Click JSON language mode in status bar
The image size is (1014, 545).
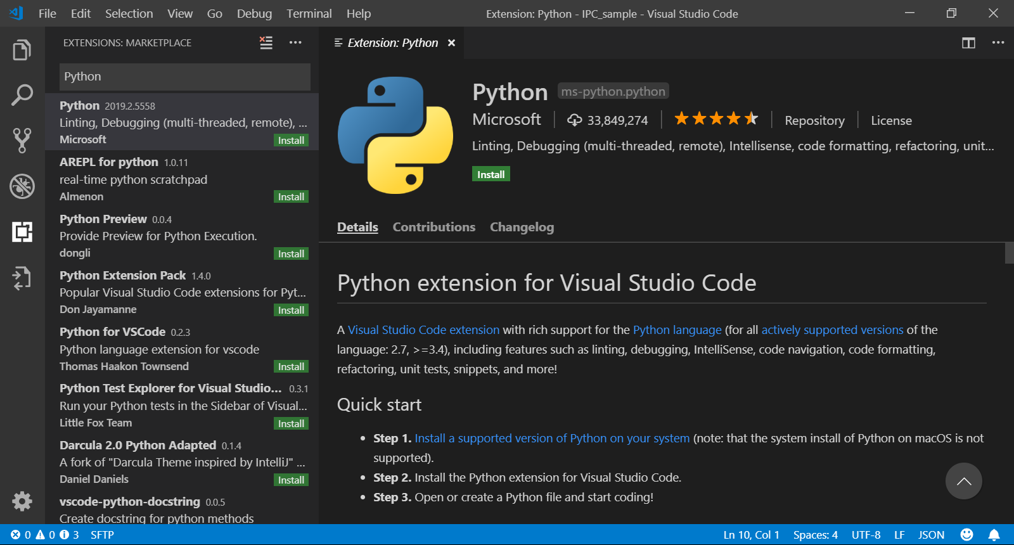click(x=931, y=534)
